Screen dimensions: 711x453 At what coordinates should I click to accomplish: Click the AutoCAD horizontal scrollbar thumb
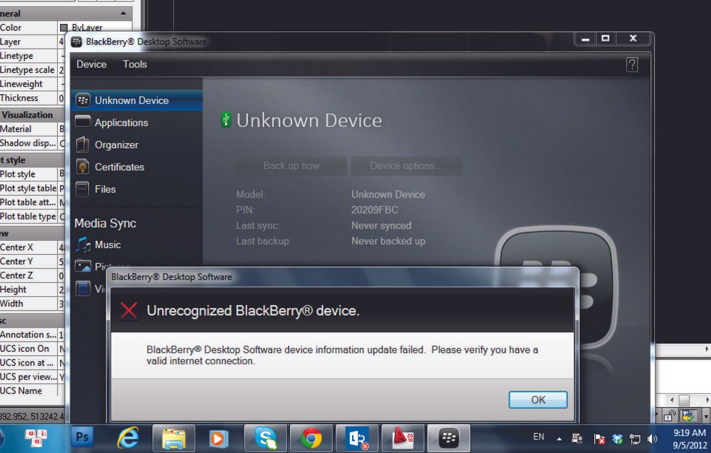click(684, 400)
